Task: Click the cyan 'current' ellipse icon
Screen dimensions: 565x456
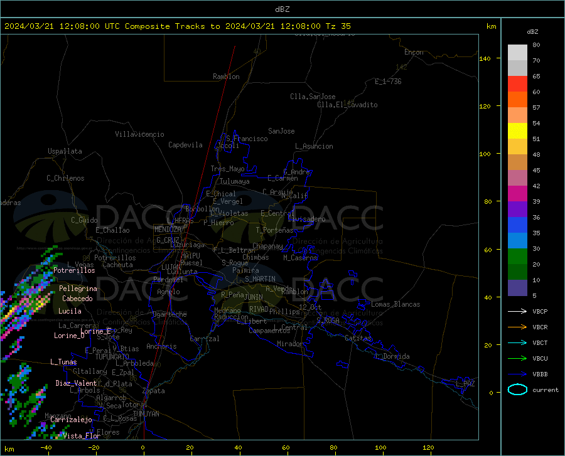Action: point(517,390)
